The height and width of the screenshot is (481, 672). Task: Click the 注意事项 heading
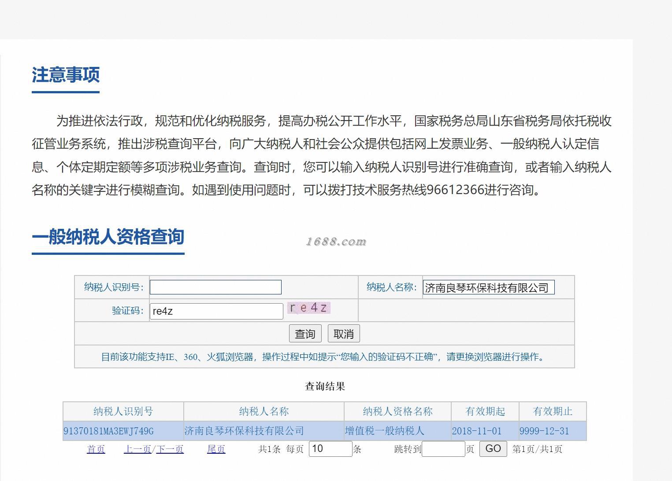[x=66, y=75]
